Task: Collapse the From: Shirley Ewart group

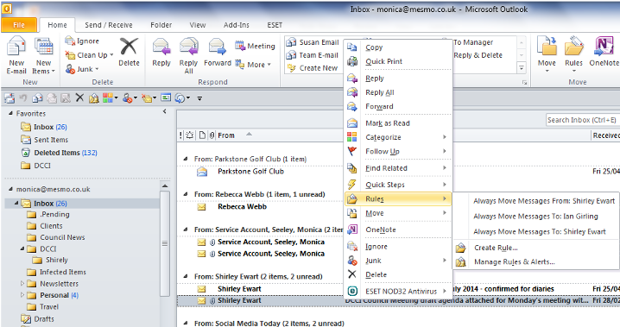Action: [x=186, y=276]
